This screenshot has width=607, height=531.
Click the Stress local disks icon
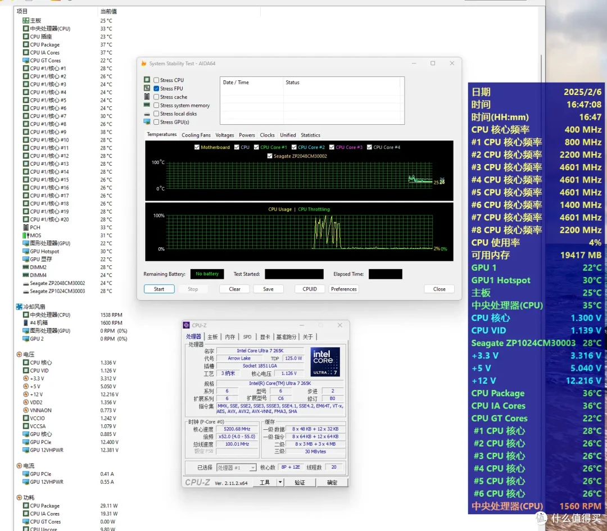pos(147,114)
